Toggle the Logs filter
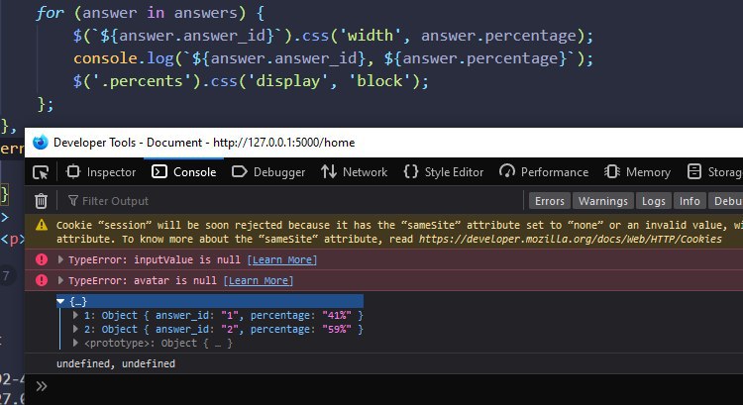The height and width of the screenshot is (405, 743). point(654,201)
